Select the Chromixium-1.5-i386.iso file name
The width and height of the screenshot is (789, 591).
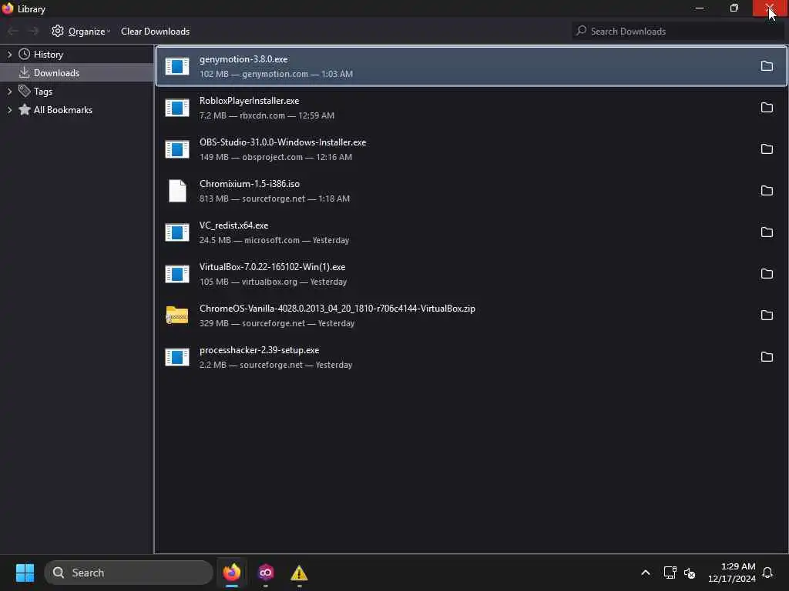[250, 184]
